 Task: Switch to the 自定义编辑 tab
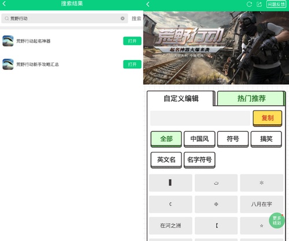tap(181, 98)
